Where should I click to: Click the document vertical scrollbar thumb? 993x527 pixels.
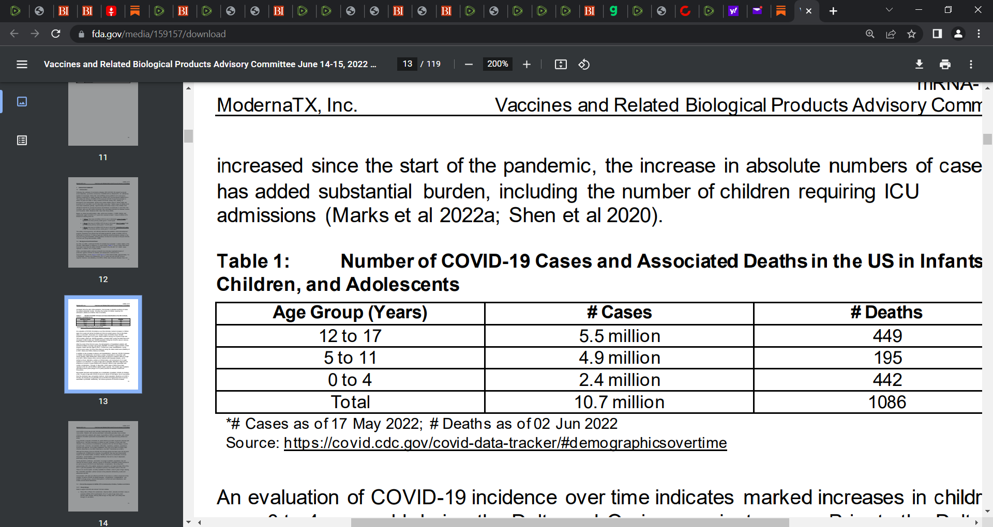[x=987, y=139]
